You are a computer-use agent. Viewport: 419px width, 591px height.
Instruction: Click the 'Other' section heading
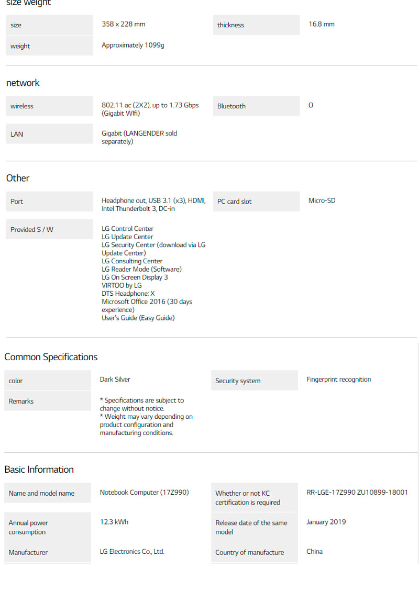tap(18, 178)
